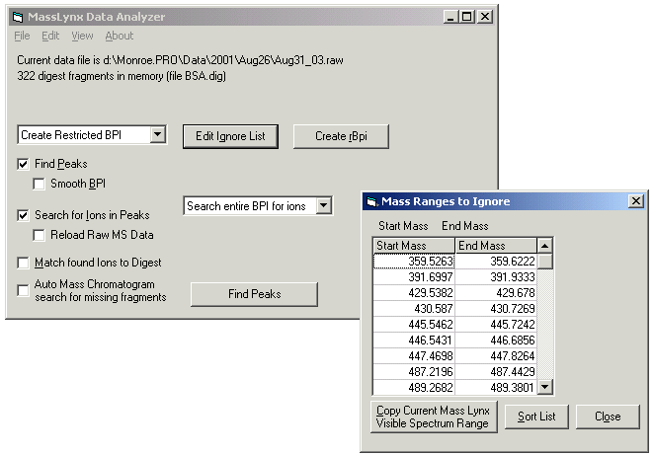Click the Close button in ignore dialog
This screenshot has width=653, height=455.
(x=608, y=417)
